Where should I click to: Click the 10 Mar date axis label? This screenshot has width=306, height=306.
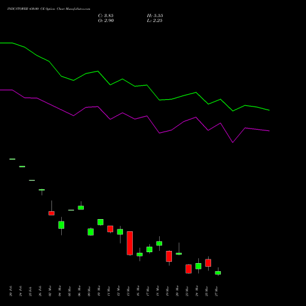pos(99,291)
